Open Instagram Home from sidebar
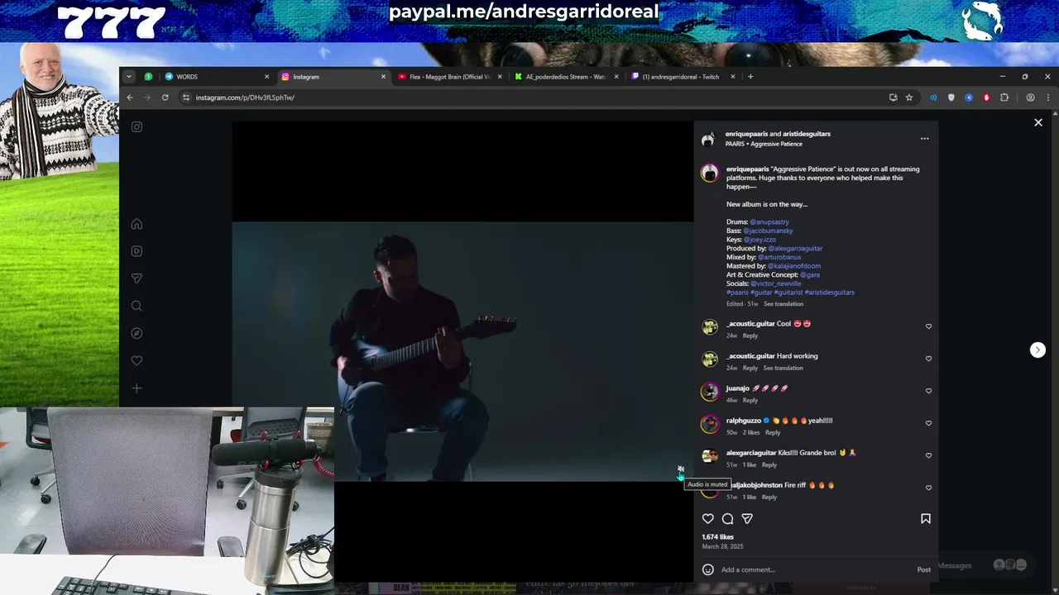This screenshot has width=1059, height=595. 137,224
